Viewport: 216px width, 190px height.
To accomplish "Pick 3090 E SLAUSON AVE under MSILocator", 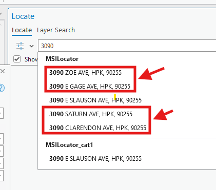I will pos(95,100).
